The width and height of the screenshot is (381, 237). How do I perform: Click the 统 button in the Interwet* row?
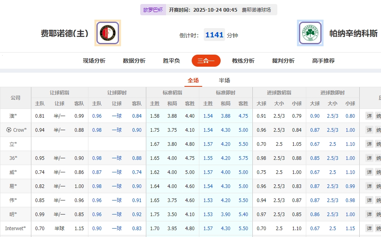click(x=379, y=228)
